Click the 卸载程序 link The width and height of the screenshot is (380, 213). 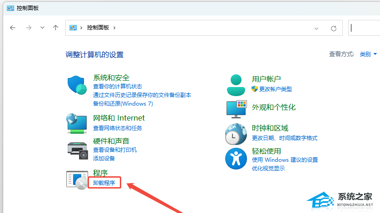pos(104,183)
